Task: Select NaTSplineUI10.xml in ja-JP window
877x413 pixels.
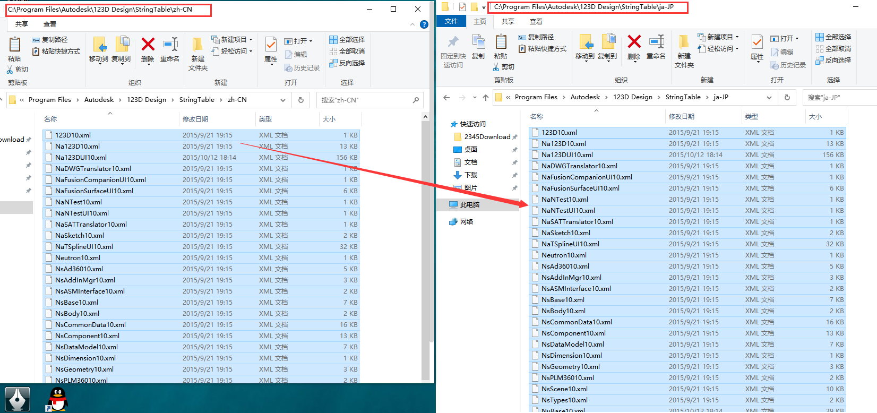Action: click(687, 244)
